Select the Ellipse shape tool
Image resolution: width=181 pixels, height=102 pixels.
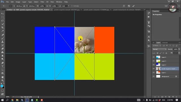pyautogui.click(x=3, y=73)
